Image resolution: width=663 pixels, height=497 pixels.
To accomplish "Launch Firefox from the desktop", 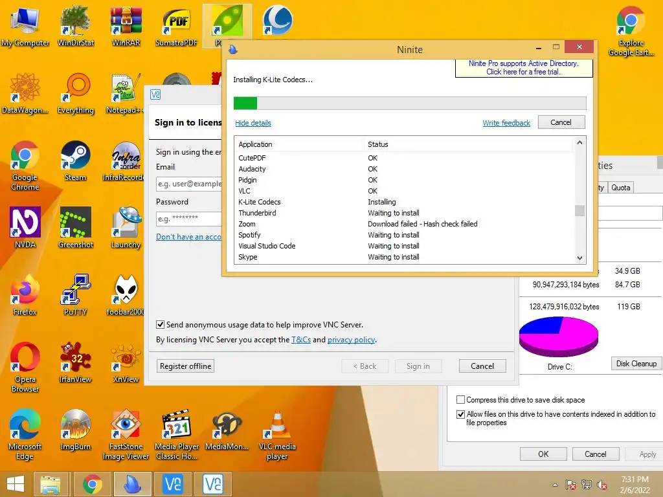I will pyautogui.click(x=25, y=294).
